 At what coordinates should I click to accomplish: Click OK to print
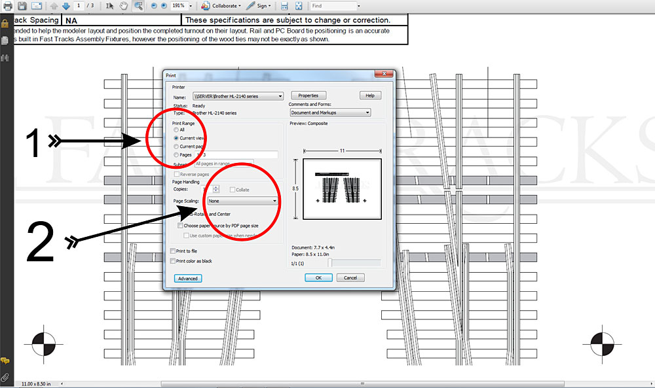(318, 278)
